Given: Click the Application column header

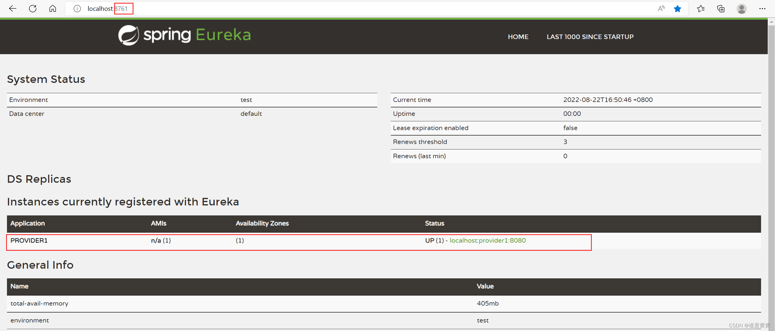Looking at the screenshot, I should click(x=28, y=223).
